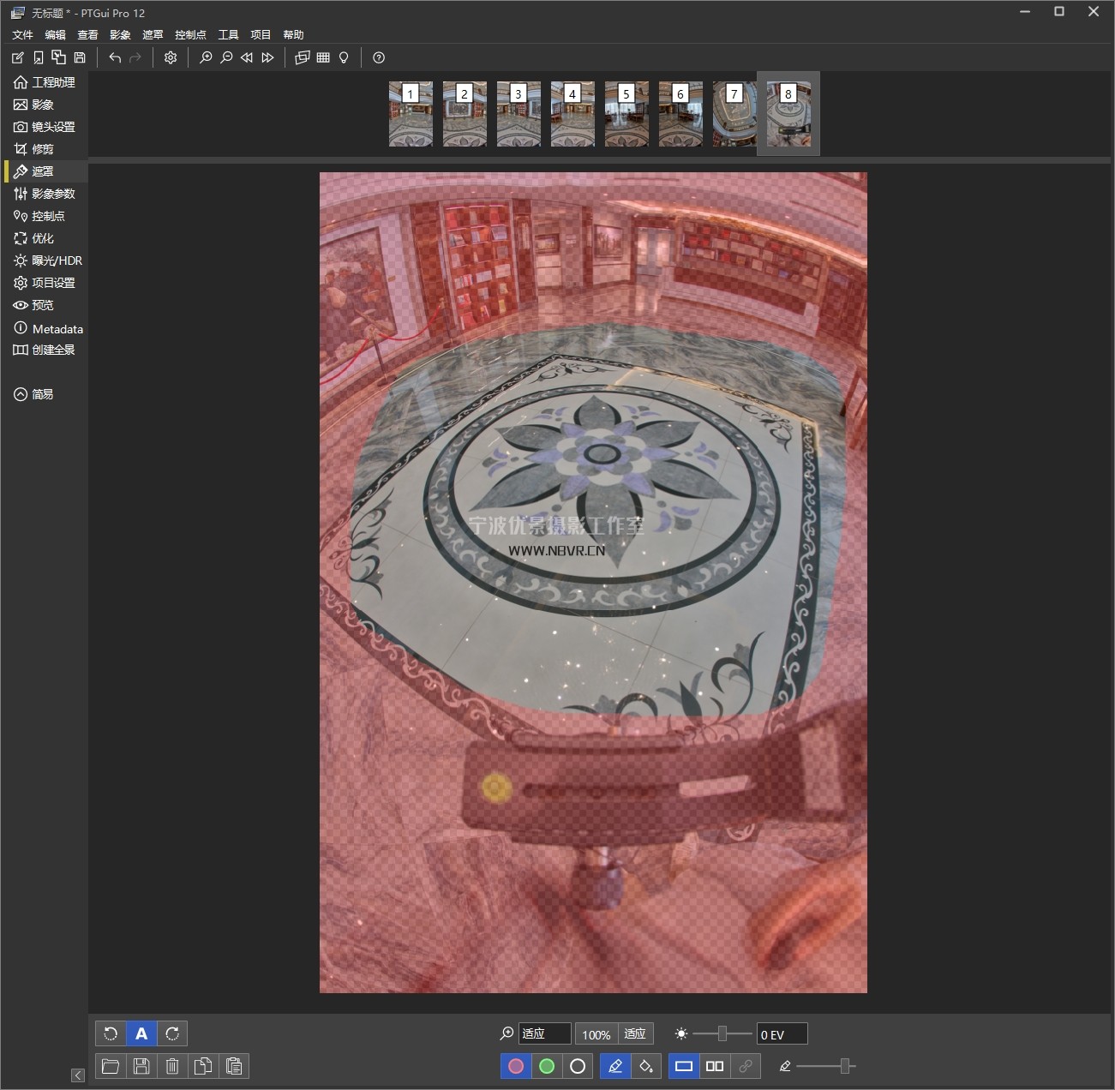The width and height of the screenshot is (1115, 1090).
Task: Rotate the image counterclockwise
Action: tap(111, 1033)
